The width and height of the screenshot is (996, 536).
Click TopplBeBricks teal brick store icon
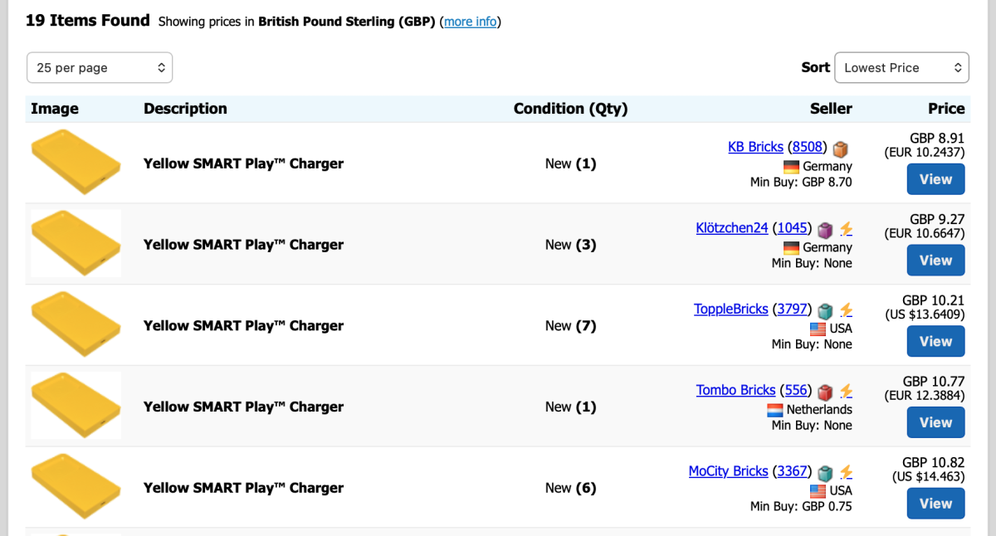click(825, 310)
